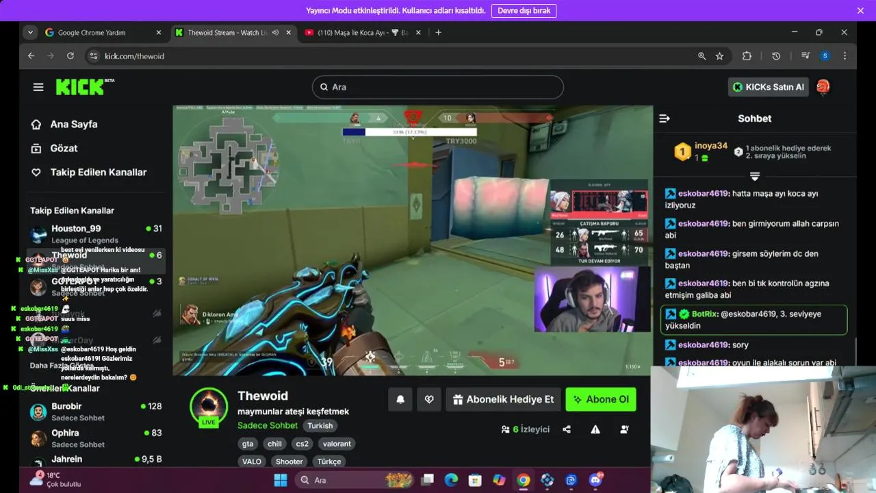Image resolution: width=876 pixels, height=493 pixels.
Task: Go back in Chrome
Action: [31, 56]
